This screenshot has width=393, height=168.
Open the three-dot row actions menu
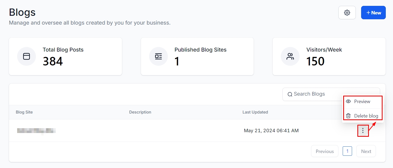[x=363, y=131]
